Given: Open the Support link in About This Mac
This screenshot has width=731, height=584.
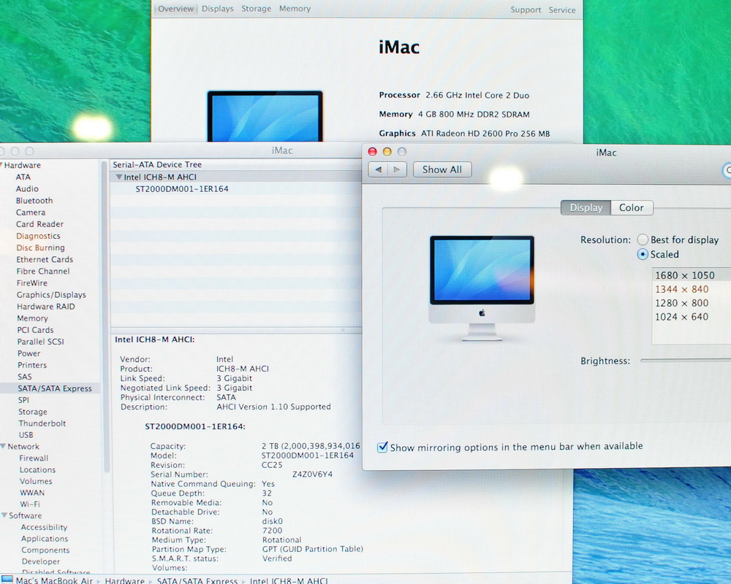Looking at the screenshot, I should pos(526,9).
